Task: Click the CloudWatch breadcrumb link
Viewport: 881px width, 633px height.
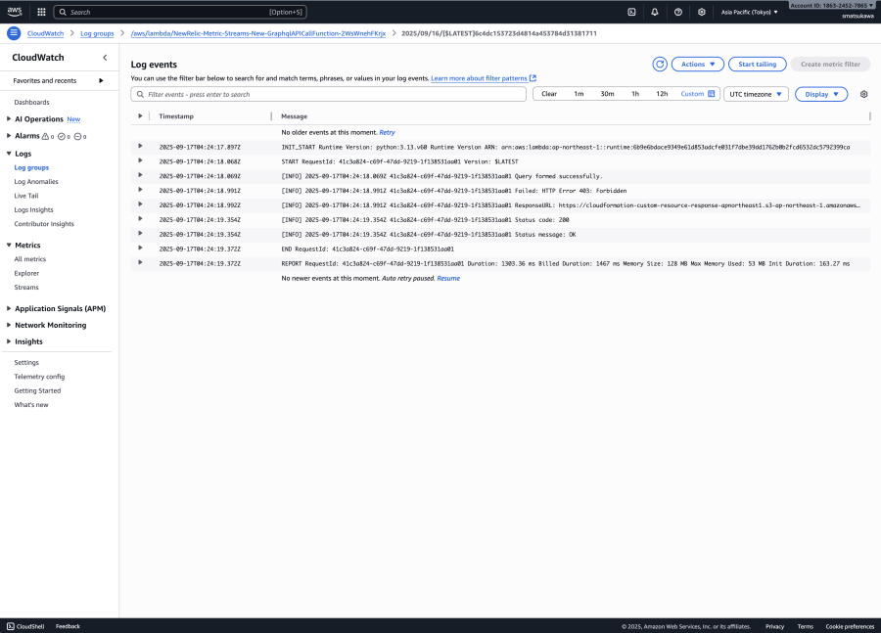Action: tap(45, 33)
